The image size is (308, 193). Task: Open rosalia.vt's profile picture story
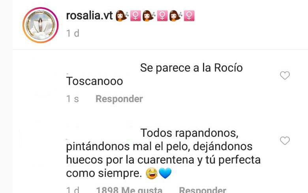point(40,25)
